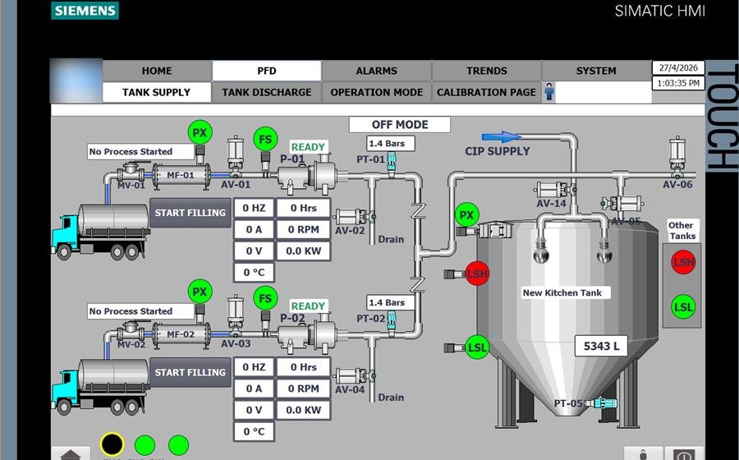Click the PT-05 transmitter at tank bottom
The image size is (739, 460).
[x=601, y=403]
